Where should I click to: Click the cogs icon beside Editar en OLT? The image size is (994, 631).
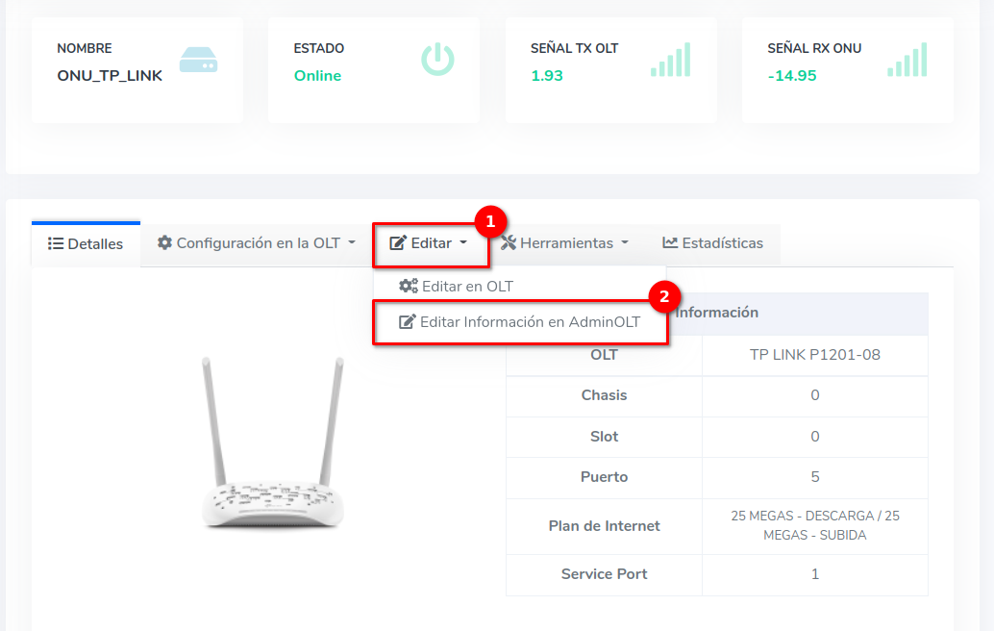tap(408, 287)
